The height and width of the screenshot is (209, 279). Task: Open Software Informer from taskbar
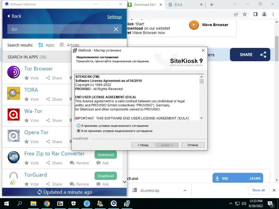pos(114,204)
